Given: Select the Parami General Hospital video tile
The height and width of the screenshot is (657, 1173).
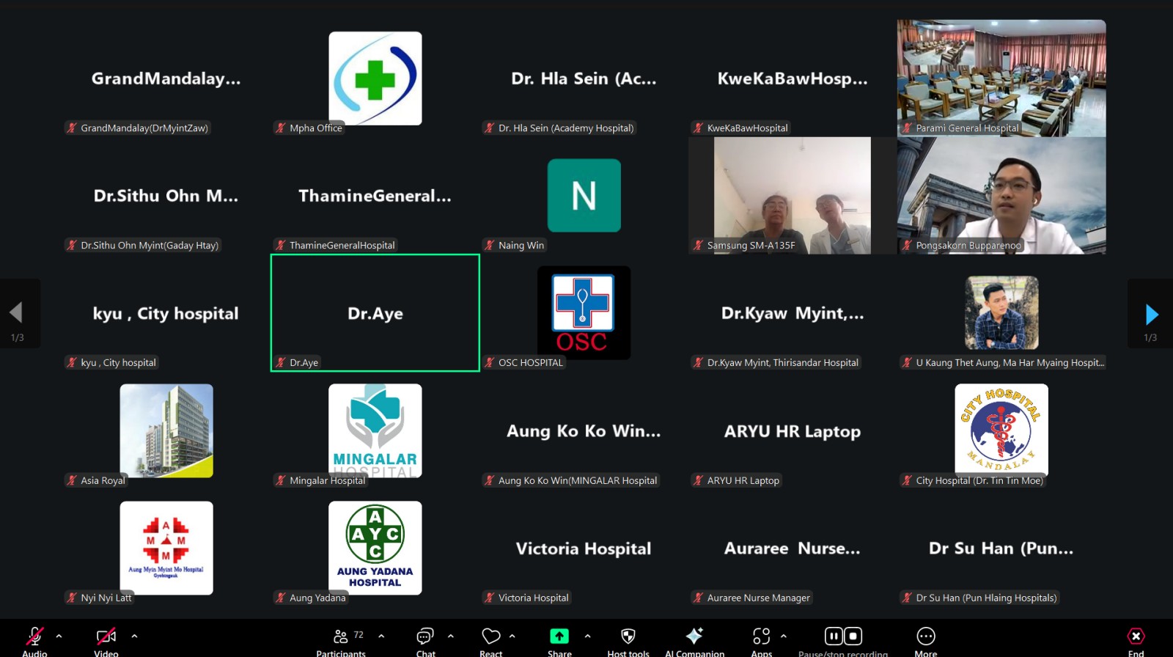Looking at the screenshot, I should pyautogui.click(x=1001, y=78).
